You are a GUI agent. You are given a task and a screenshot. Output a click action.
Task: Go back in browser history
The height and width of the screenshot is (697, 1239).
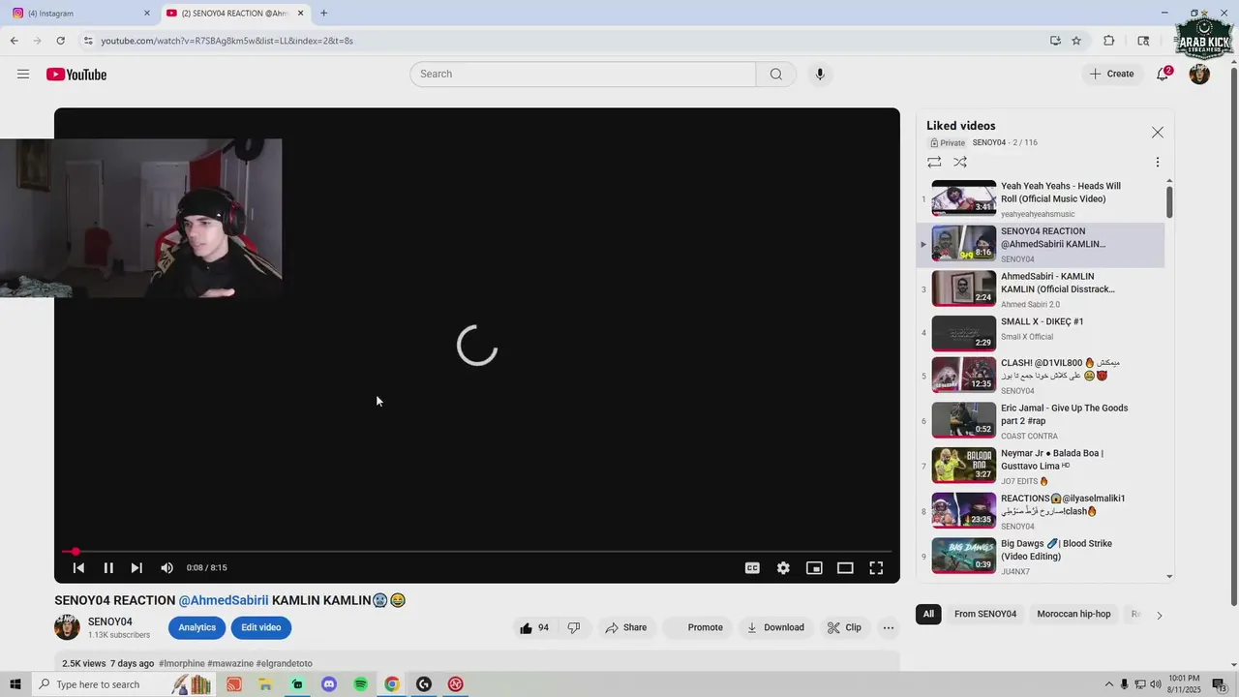[14, 41]
